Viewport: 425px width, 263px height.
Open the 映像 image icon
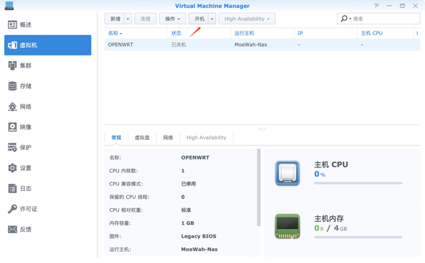point(12,127)
